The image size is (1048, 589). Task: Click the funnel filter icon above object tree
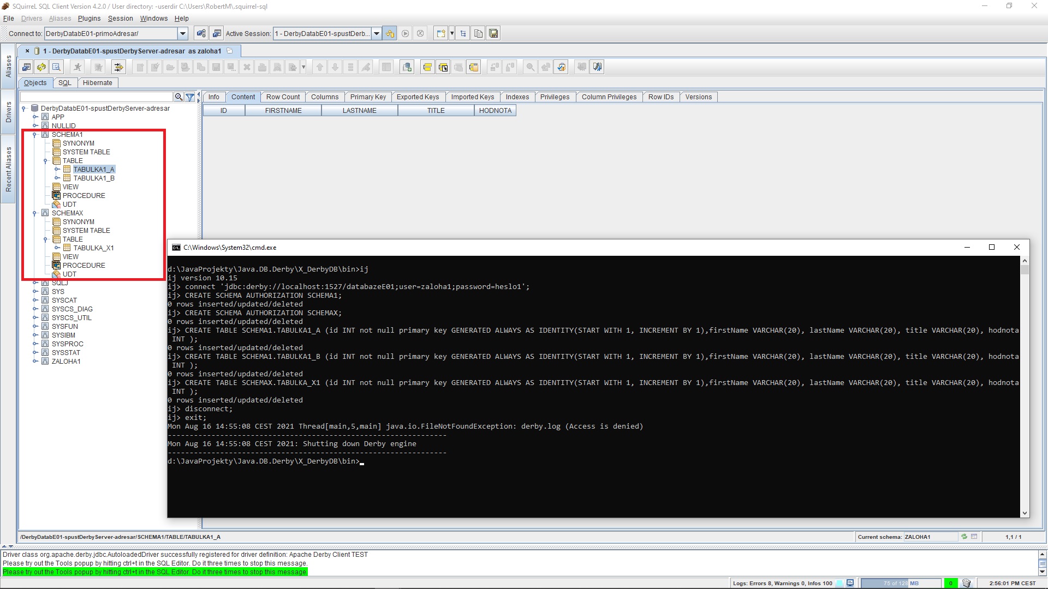click(190, 97)
